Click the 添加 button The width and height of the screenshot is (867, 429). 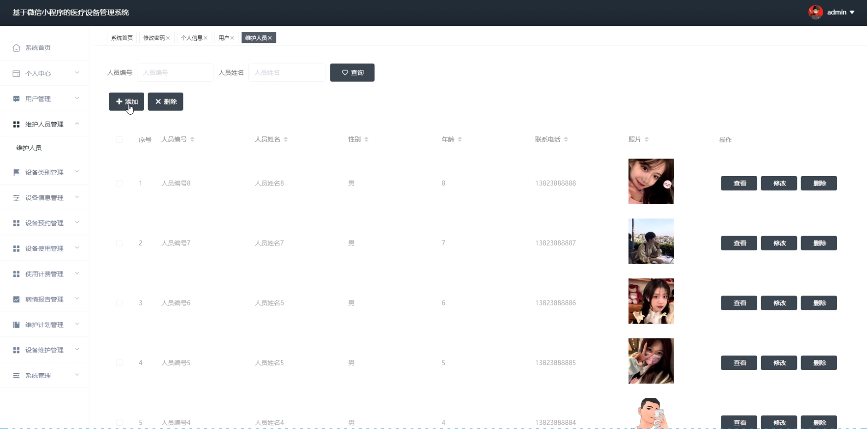pos(126,101)
